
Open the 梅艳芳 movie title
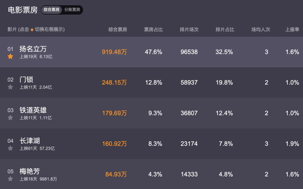point(30,171)
